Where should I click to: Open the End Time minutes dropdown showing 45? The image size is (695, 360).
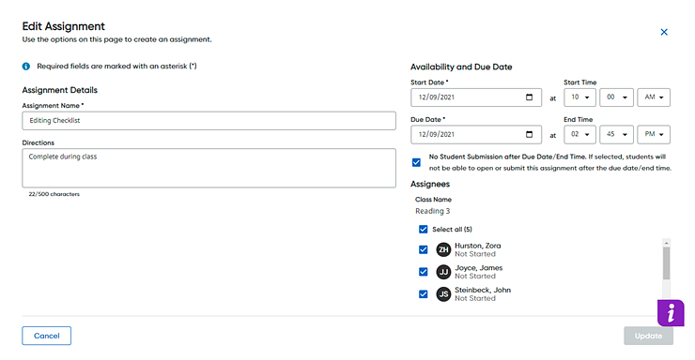coord(616,134)
